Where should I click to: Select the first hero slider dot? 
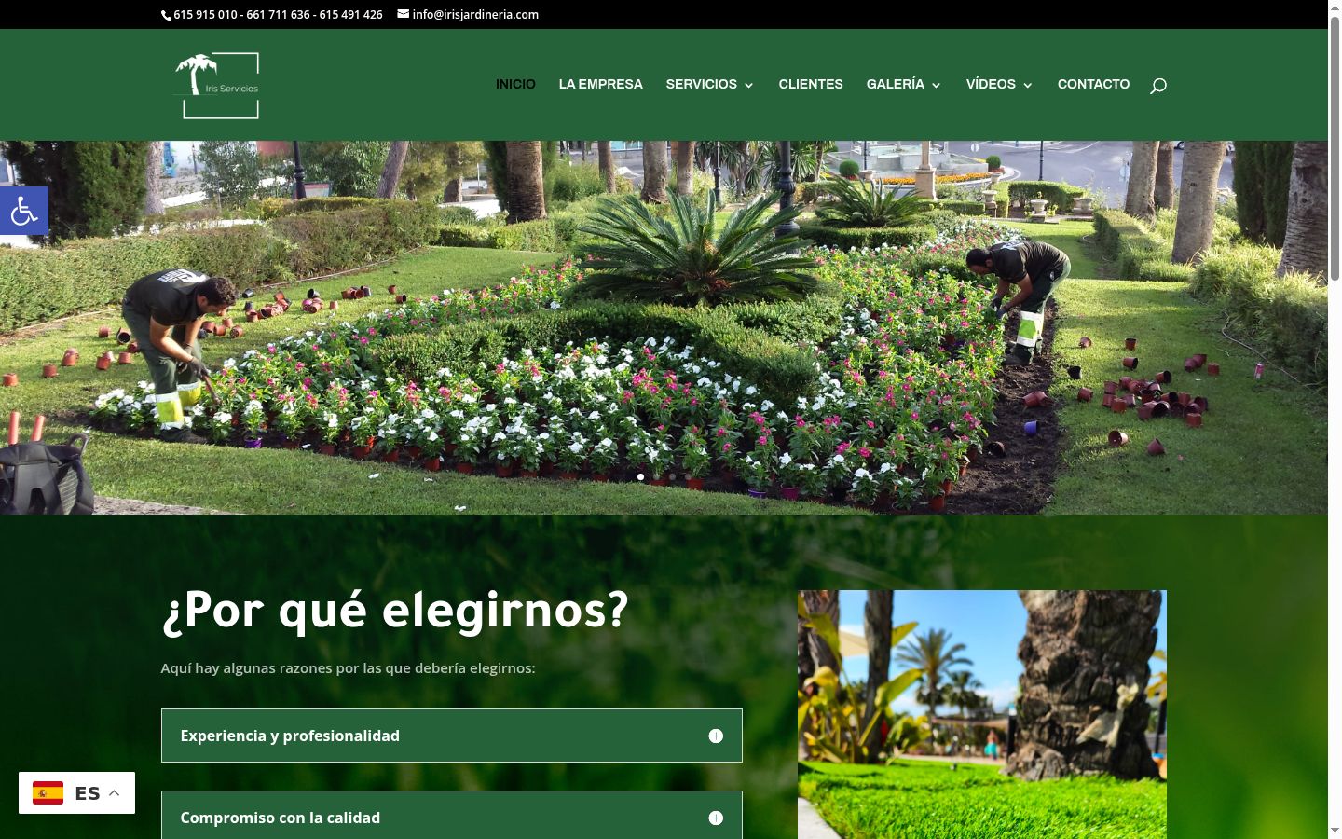(x=640, y=476)
